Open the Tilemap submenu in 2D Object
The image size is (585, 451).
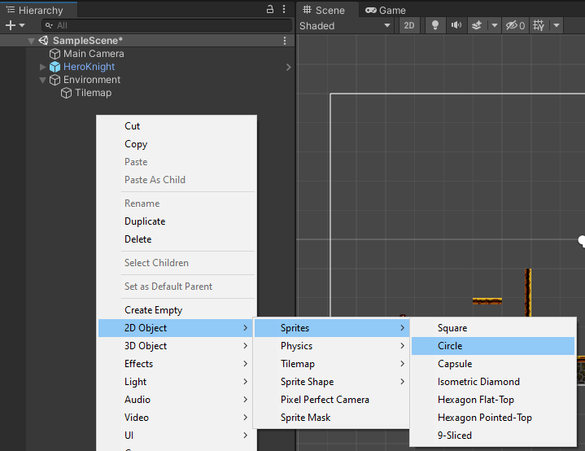pos(332,364)
